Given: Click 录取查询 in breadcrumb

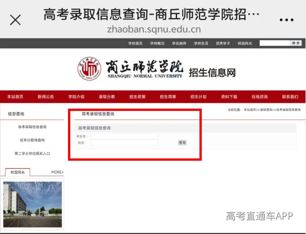Looking at the screenshot, I should click(x=266, y=110).
